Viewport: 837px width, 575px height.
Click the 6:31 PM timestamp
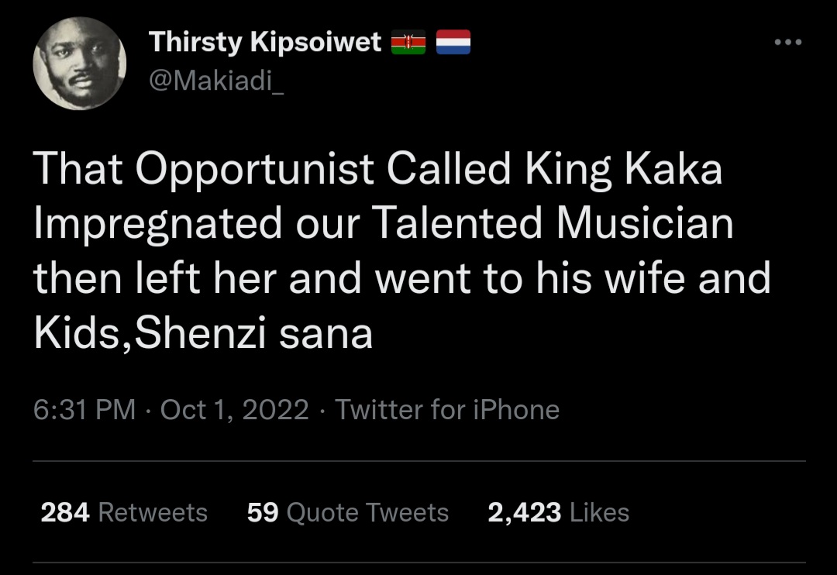pos(84,410)
